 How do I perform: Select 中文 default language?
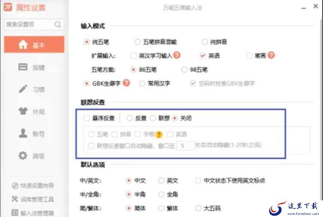click(129, 181)
